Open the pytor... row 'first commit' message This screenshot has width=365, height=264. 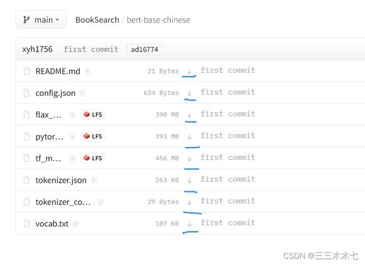228,136
